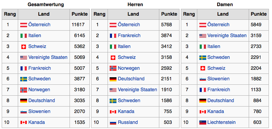Click the Liechtenstein flag in Damen table
Viewport: 272px width, 129px height.
[x=202, y=123]
